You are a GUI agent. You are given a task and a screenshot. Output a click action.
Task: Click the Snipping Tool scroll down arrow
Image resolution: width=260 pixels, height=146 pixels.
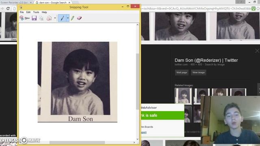[137, 139]
